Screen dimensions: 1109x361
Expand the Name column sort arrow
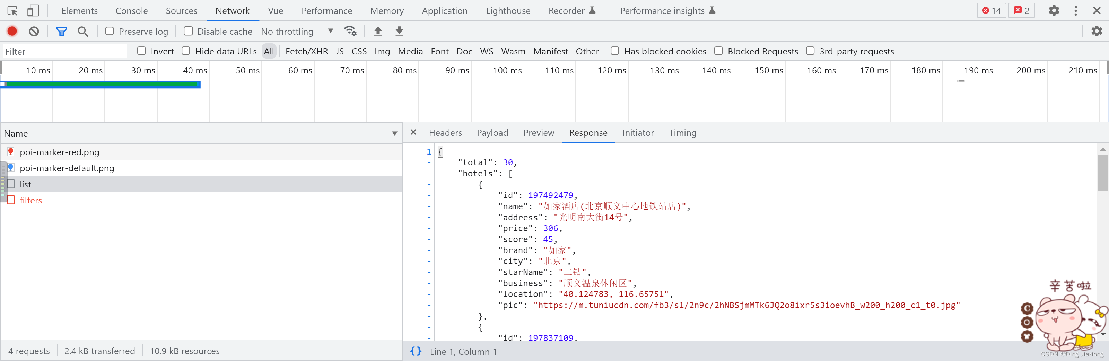(x=394, y=133)
